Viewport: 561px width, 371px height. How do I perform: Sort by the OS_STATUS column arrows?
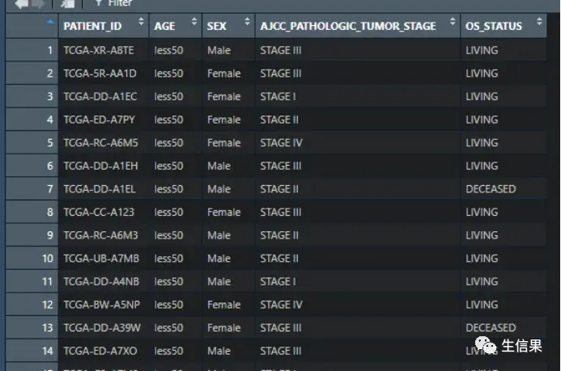[539, 25]
